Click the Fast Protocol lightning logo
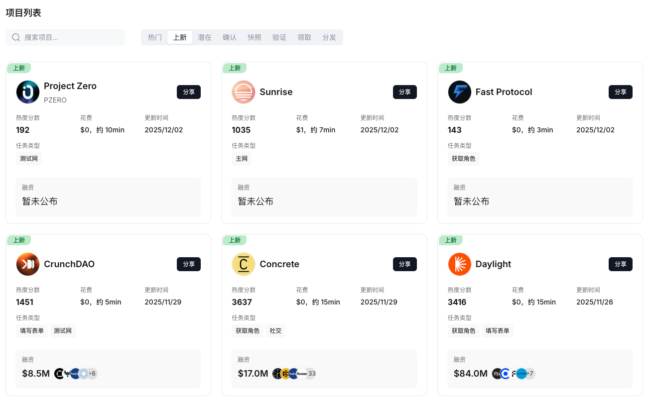Screen dimensions: 651x404 pyautogui.click(x=459, y=92)
